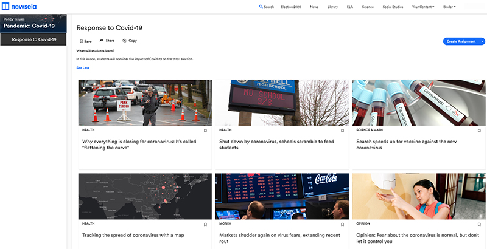Click the 'What will students learn?' text
The height and width of the screenshot is (249, 487).
(96, 51)
